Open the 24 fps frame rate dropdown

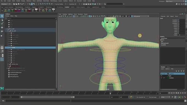click(x=166, y=97)
